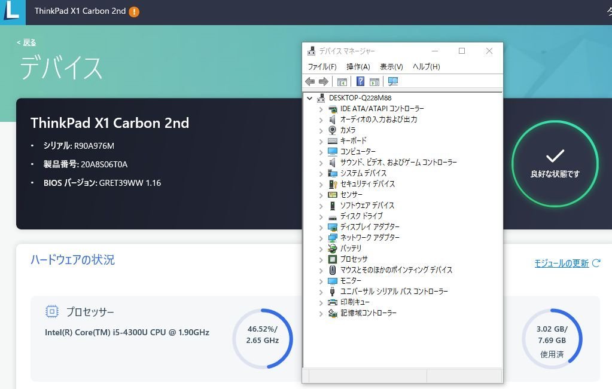Click Forward arrow in Device Manager toolbar
Image resolution: width=612 pixels, height=389 pixels.
point(323,81)
